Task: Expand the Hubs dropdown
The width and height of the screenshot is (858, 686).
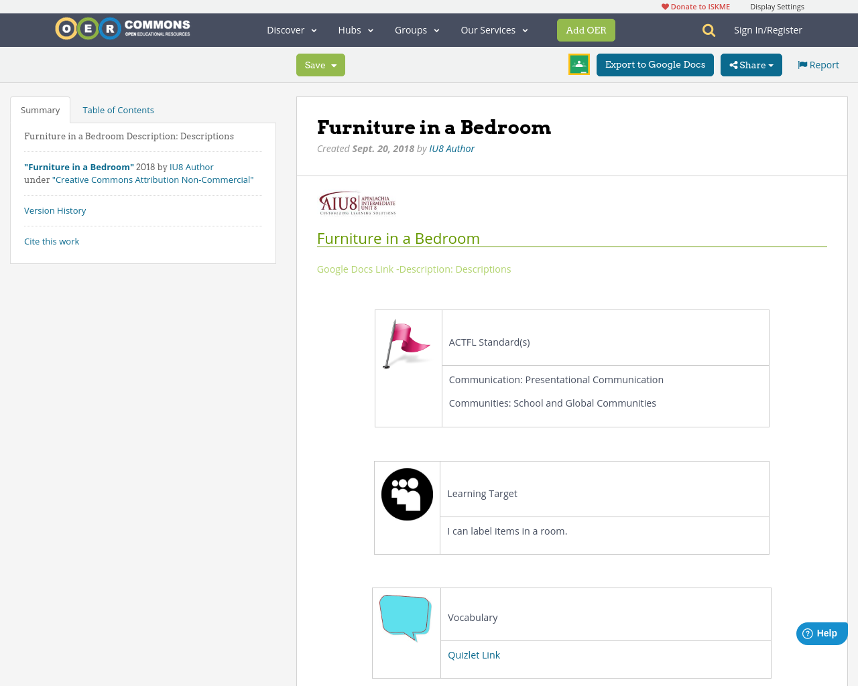Action: pyautogui.click(x=355, y=30)
